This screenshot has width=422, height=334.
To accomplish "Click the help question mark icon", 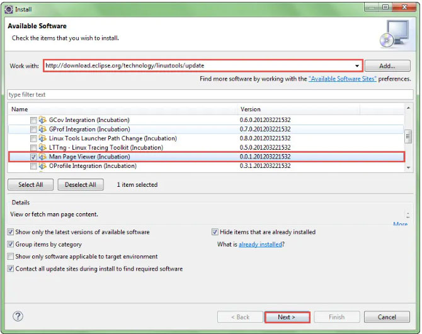I will 18,316.
